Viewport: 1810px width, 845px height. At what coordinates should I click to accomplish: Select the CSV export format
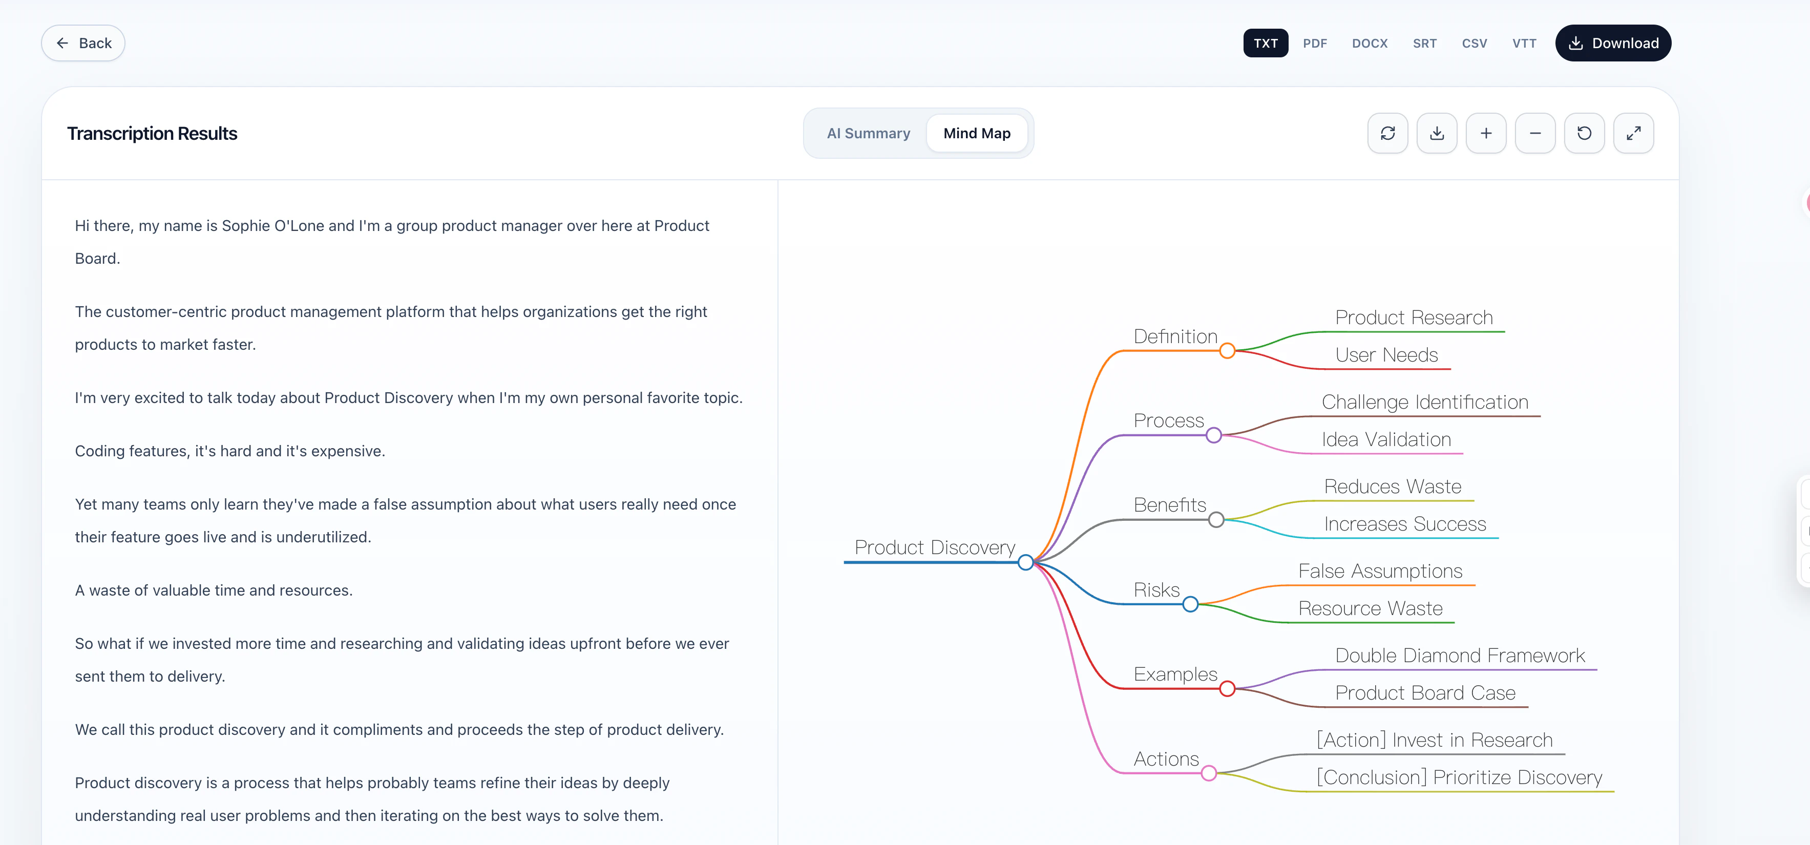pos(1474,43)
